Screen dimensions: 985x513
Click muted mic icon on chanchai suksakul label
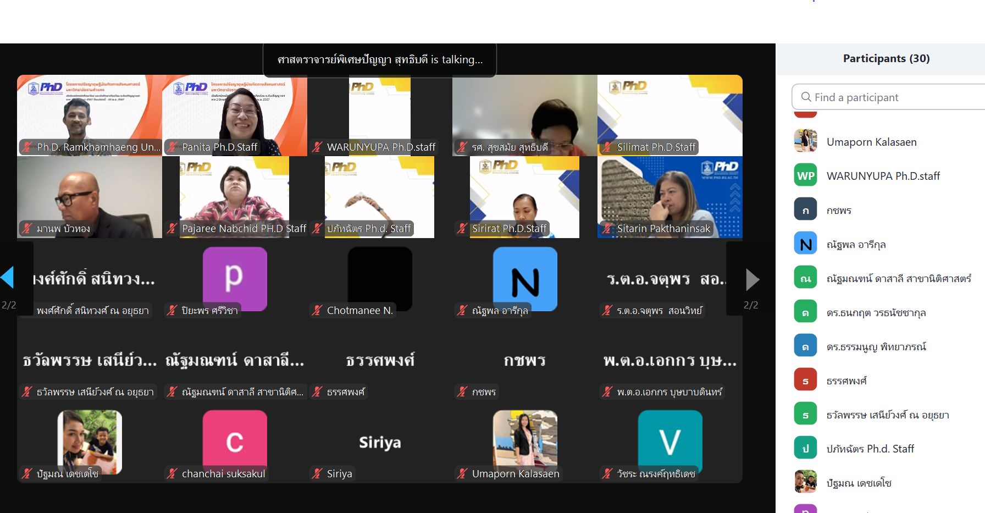(172, 473)
